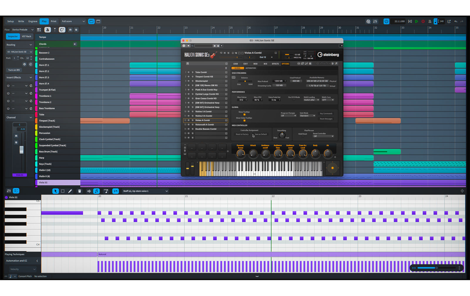Toggle the playing techniques Vn icon
Image resolution: width=470 pixels, height=296 pixels.
115,191
